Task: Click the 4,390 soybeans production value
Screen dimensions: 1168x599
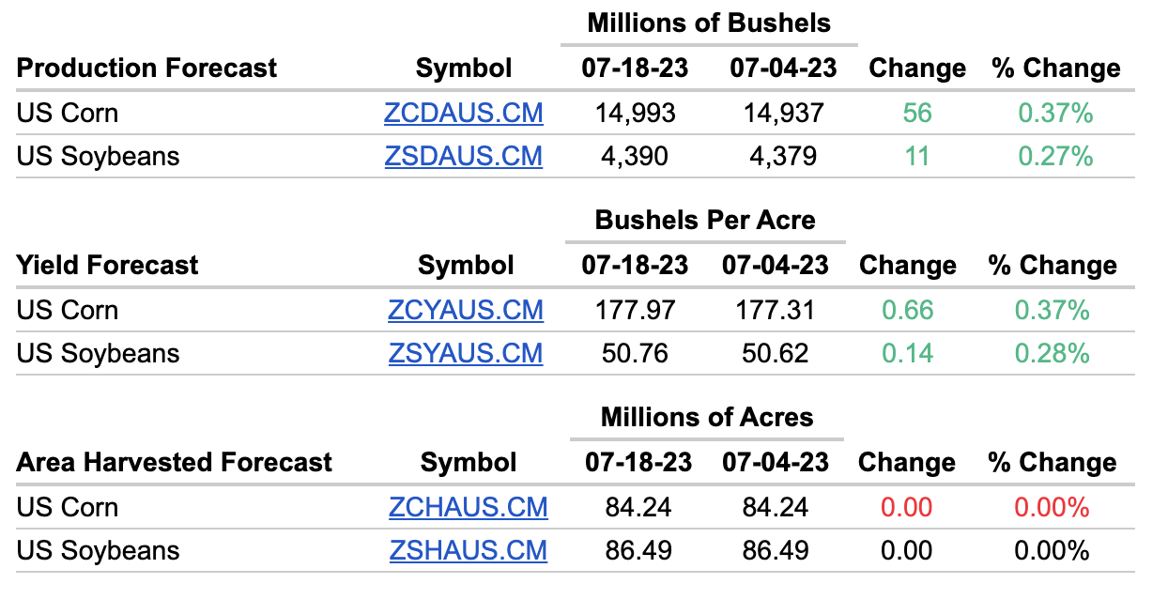Action: [x=636, y=156]
